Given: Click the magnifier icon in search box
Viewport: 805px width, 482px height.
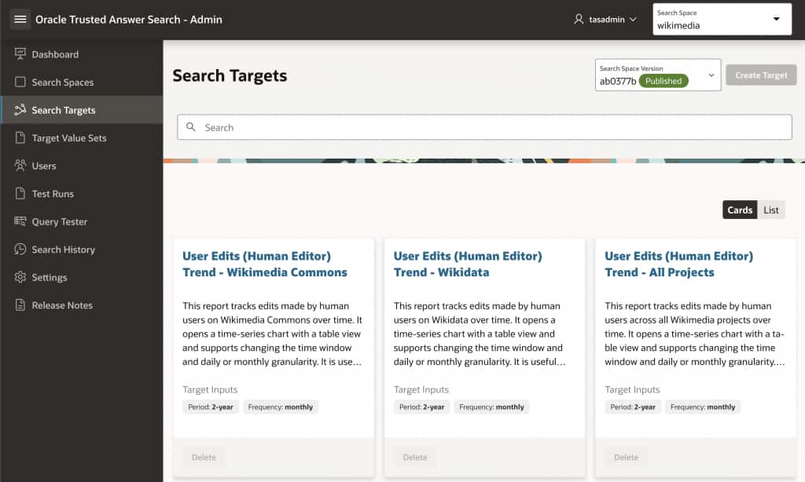Looking at the screenshot, I should point(190,126).
